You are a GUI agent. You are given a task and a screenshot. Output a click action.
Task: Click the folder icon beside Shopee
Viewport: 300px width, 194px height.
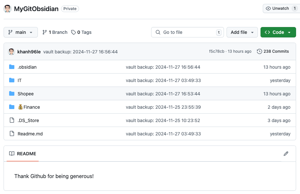pyautogui.click(x=12, y=93)
